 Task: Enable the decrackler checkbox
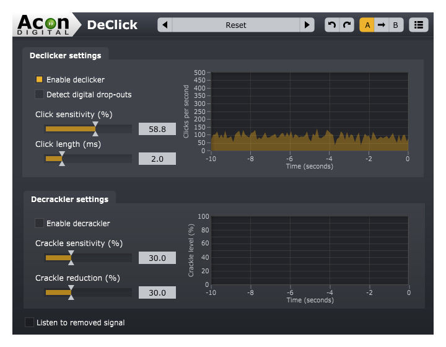click(39, 223)
